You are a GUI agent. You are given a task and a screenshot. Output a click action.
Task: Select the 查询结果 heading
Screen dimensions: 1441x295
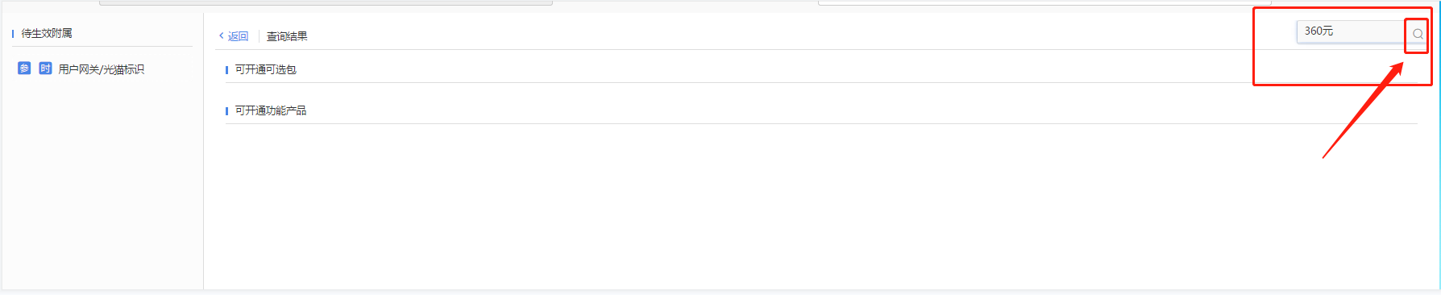click(x=287, y=36)
